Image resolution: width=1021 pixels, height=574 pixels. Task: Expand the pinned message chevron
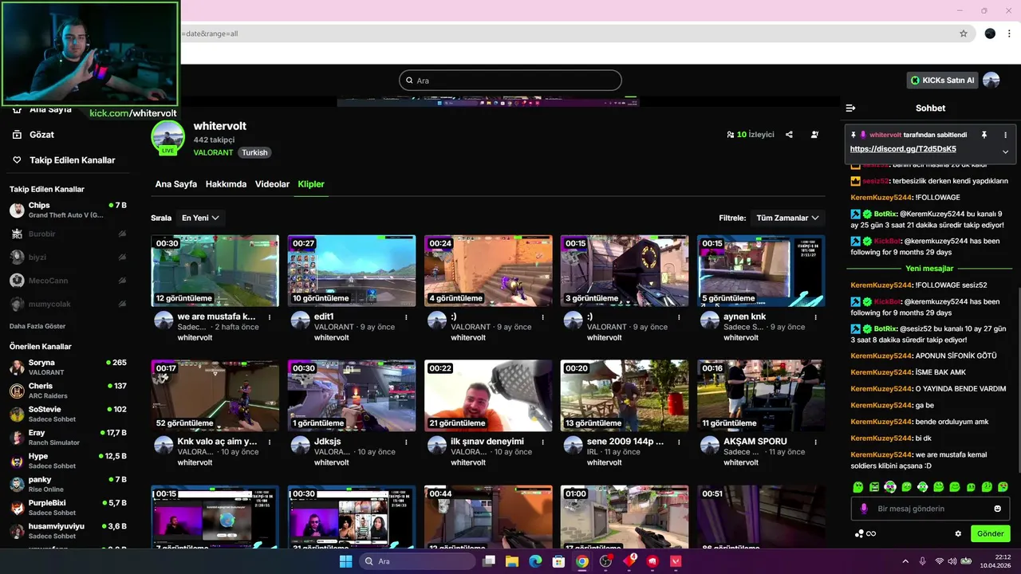pyautogui.click(x=1005, y=151)
